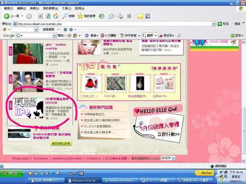Click the green Go arrow button
This screenshot has height=184, width=246.
220,24
